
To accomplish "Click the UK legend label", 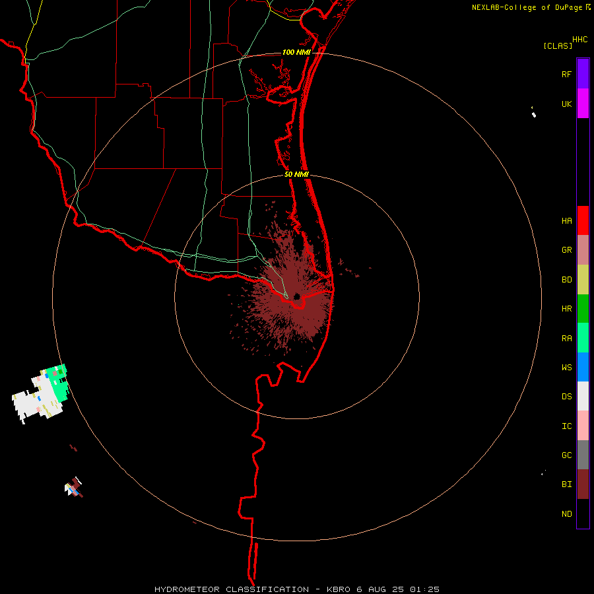I will coord(566,104).
